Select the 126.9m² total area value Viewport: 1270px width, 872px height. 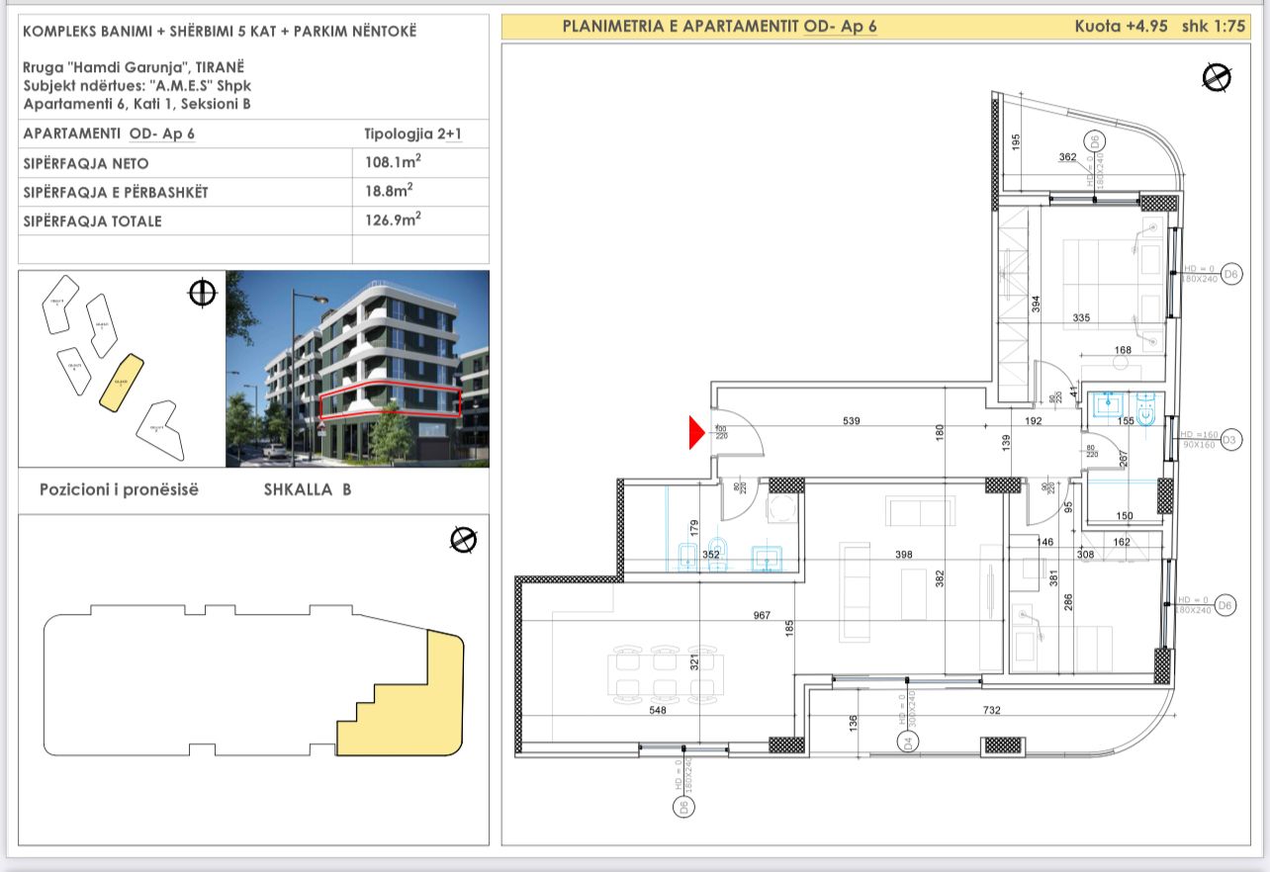388,220
